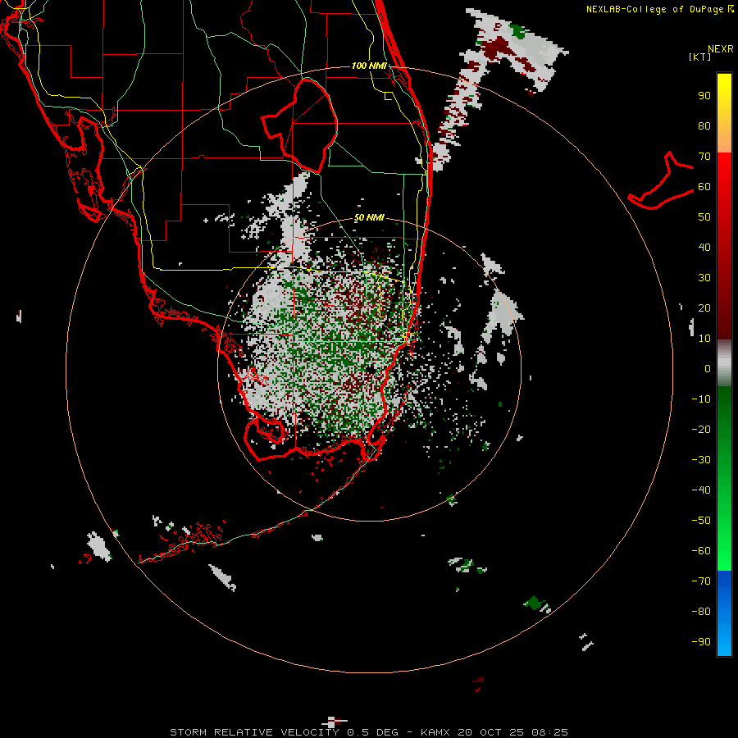Click the 40 value on velocity scale
This screenshot has width=738, height=738.
[704, 248]
